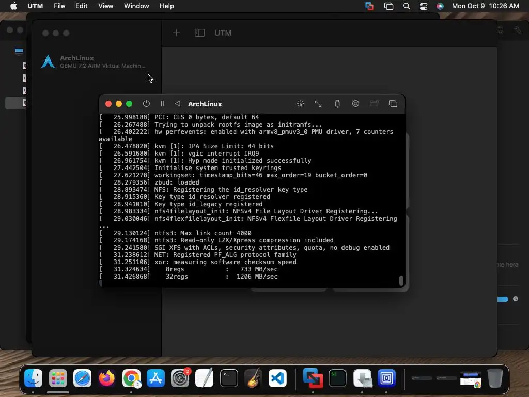Open the Trash in the Dock

pos(495,378)
